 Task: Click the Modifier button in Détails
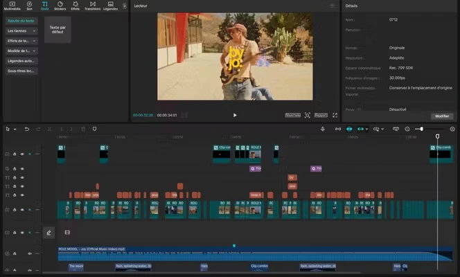[x=442, y=116]
